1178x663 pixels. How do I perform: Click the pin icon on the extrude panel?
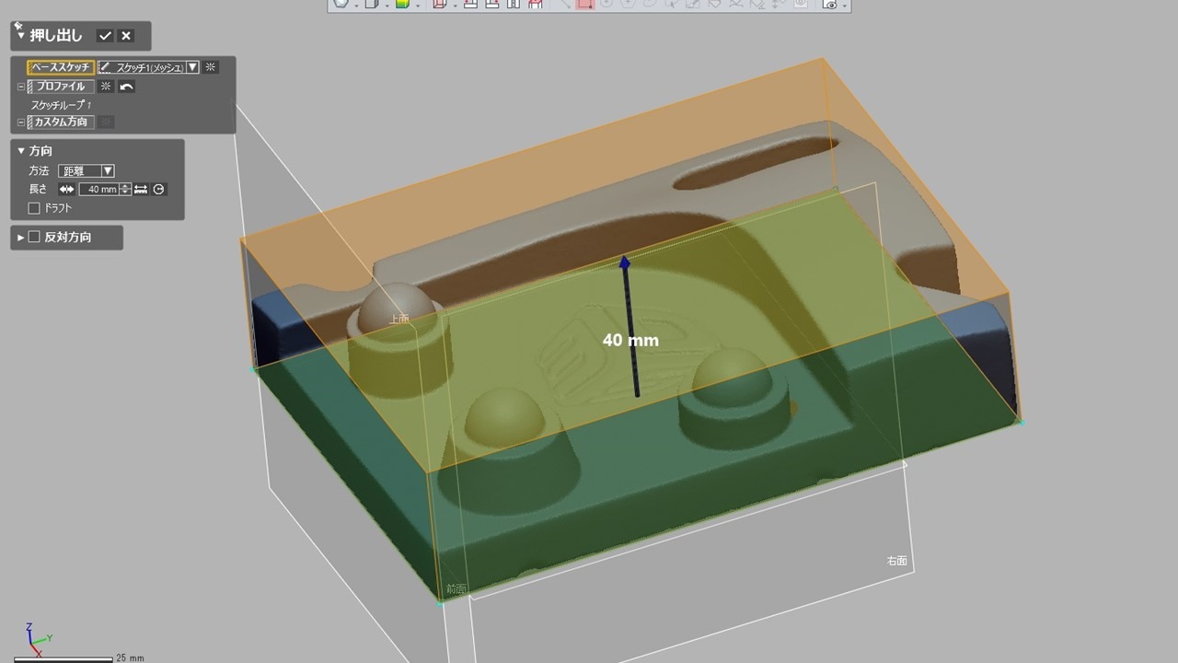click(x=18, y=28)
